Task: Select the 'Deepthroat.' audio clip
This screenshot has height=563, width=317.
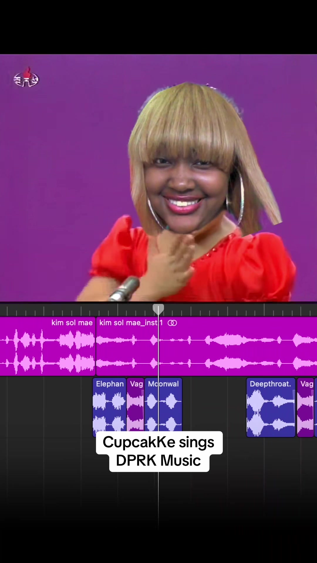Action: click(x=271, y=407)
